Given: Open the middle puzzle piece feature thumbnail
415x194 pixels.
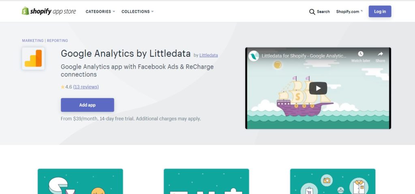Looking at the screenshot, I should [206, 181].
